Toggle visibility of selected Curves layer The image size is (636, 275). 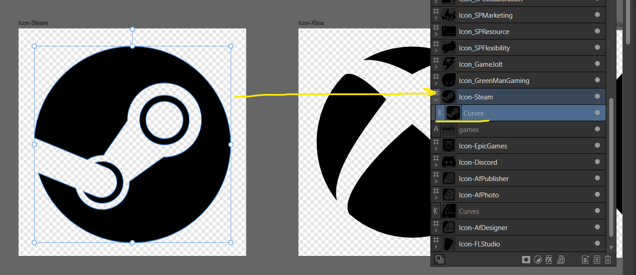point(597,113)
